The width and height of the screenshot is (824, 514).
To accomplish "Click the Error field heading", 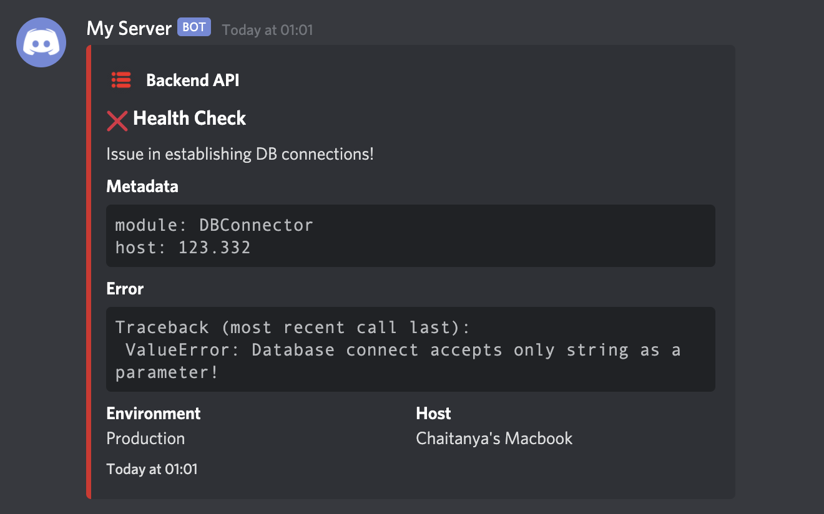I will pos(125,289).
